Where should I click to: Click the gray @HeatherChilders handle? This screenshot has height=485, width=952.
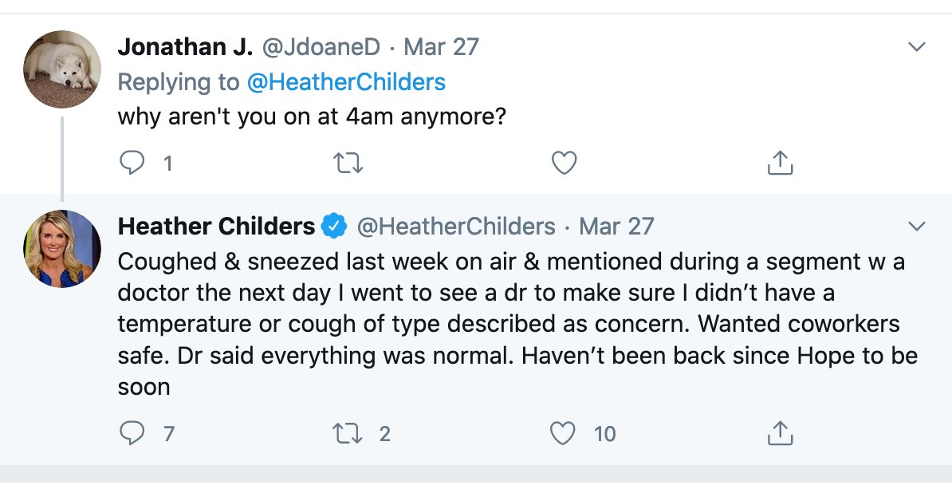[456, 226]
